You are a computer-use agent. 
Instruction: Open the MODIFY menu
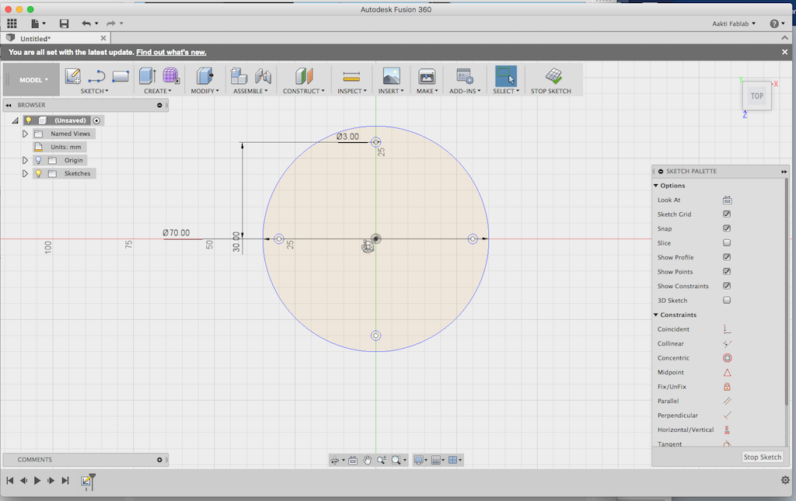(205, 91)
